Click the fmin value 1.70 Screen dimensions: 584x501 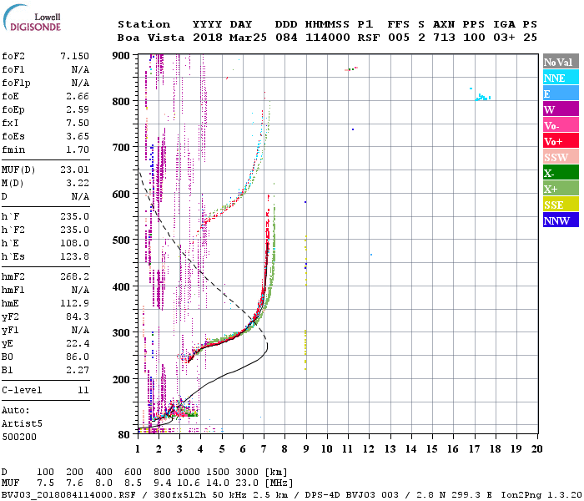[78, 149]
